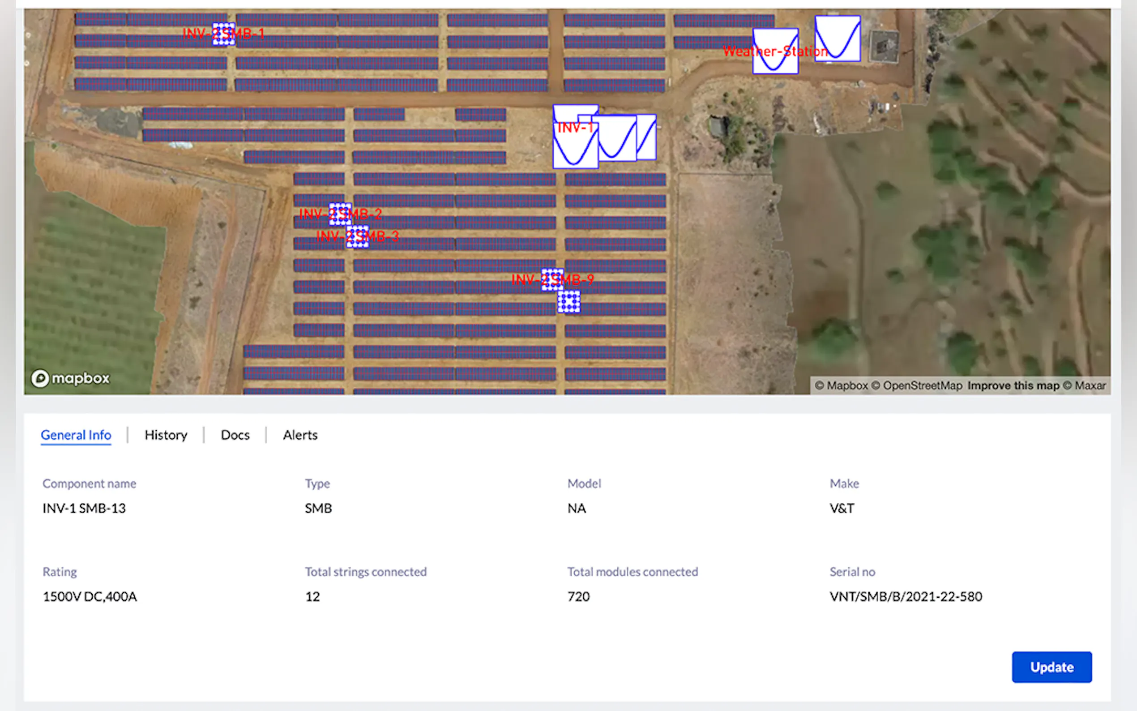Click the Weather-Station sensor icon

[775, 51]
